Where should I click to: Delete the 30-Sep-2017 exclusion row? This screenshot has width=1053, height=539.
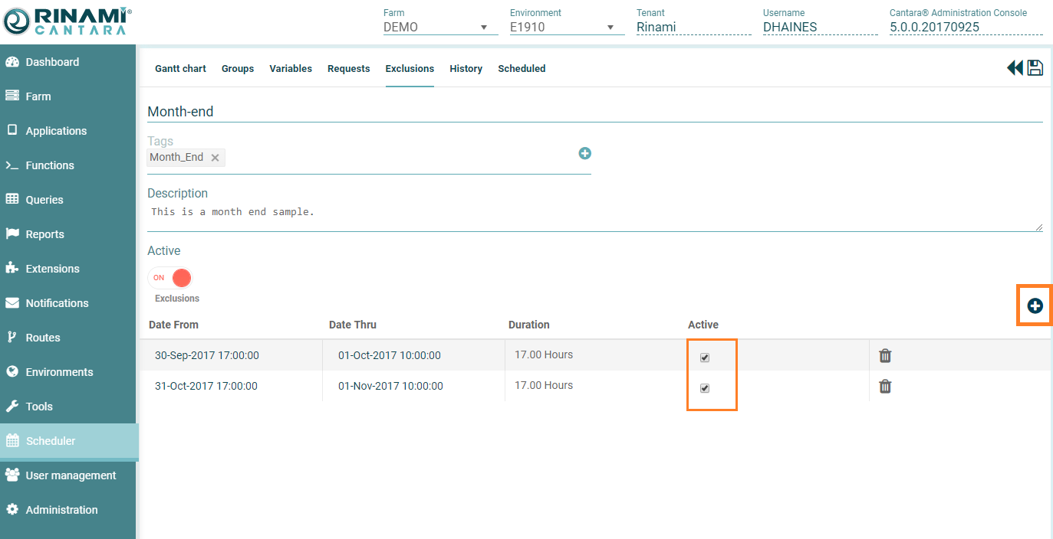tap(885, 355)
